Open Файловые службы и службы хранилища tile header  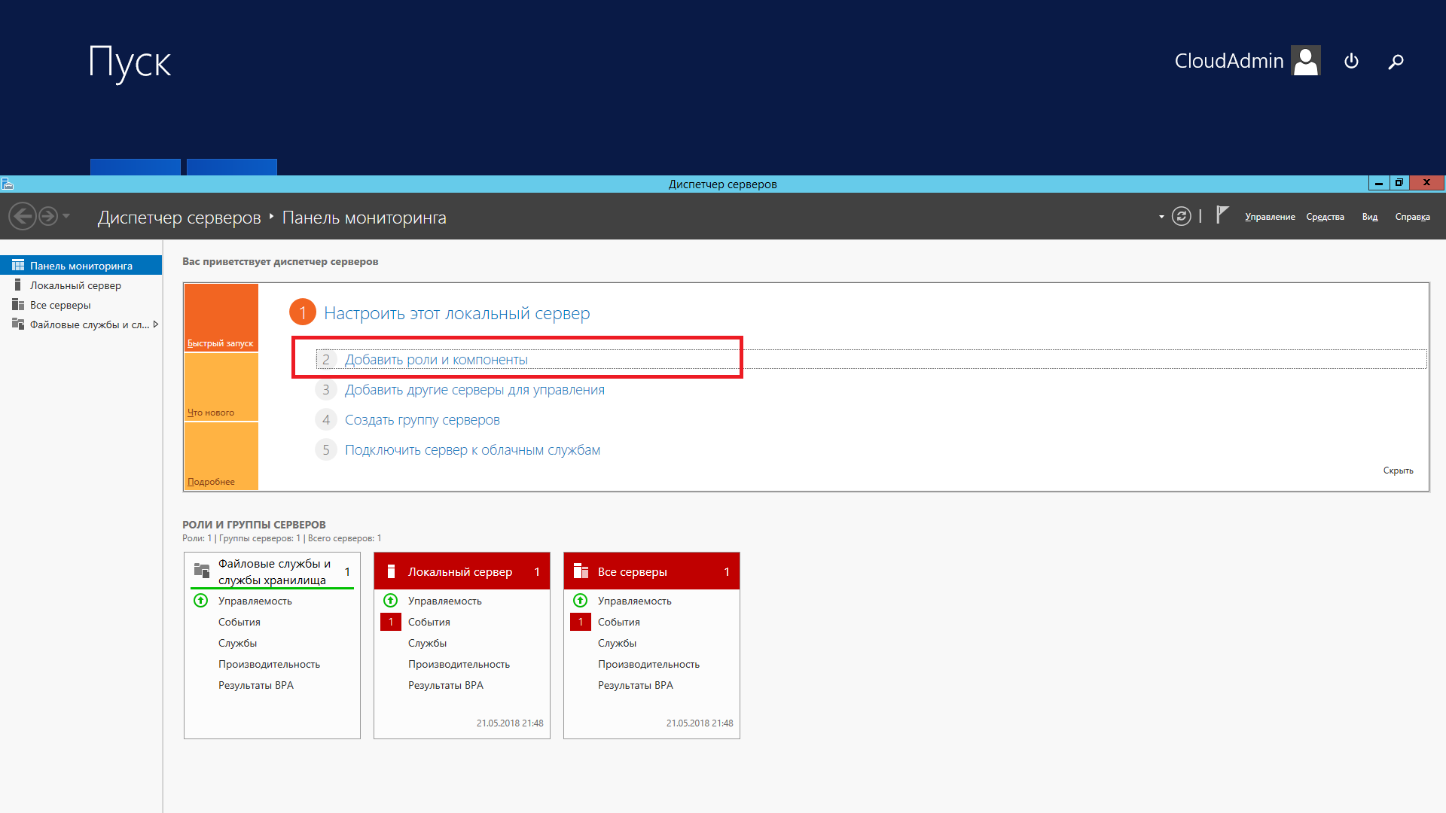273,571
